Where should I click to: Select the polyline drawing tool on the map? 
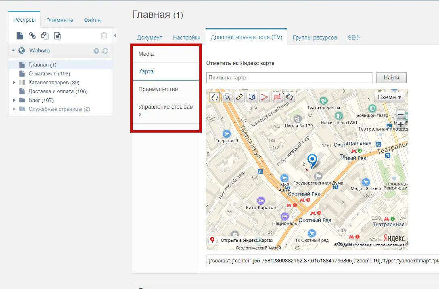pyautogui.click(x=265, y=97)
